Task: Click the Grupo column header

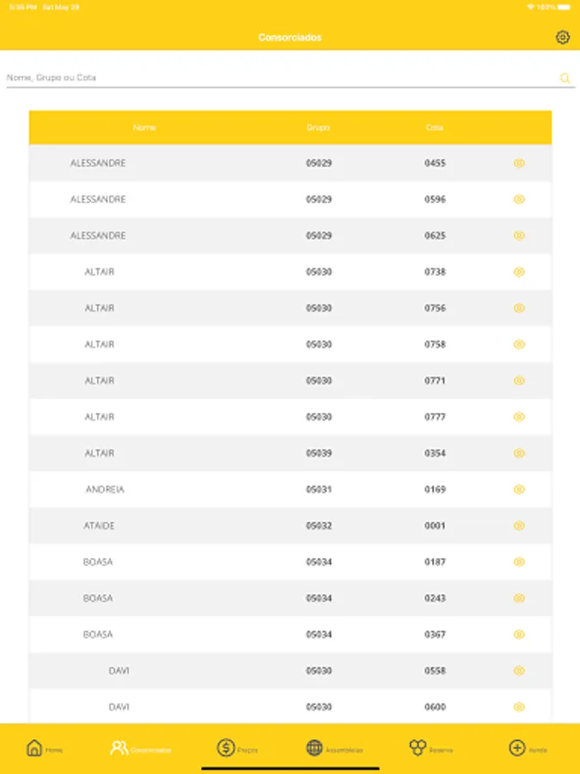Action: (318, 128)
